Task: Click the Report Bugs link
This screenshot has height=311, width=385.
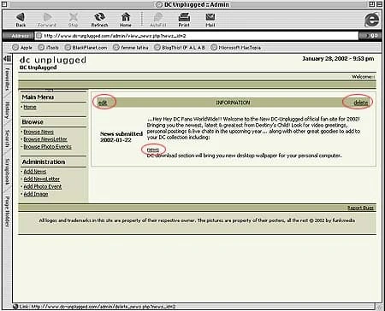Action: pyautogui.click(x=360, y=208)
